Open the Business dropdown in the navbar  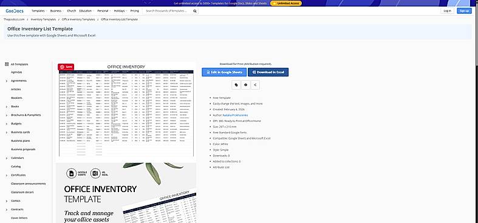tap(56, 11)
